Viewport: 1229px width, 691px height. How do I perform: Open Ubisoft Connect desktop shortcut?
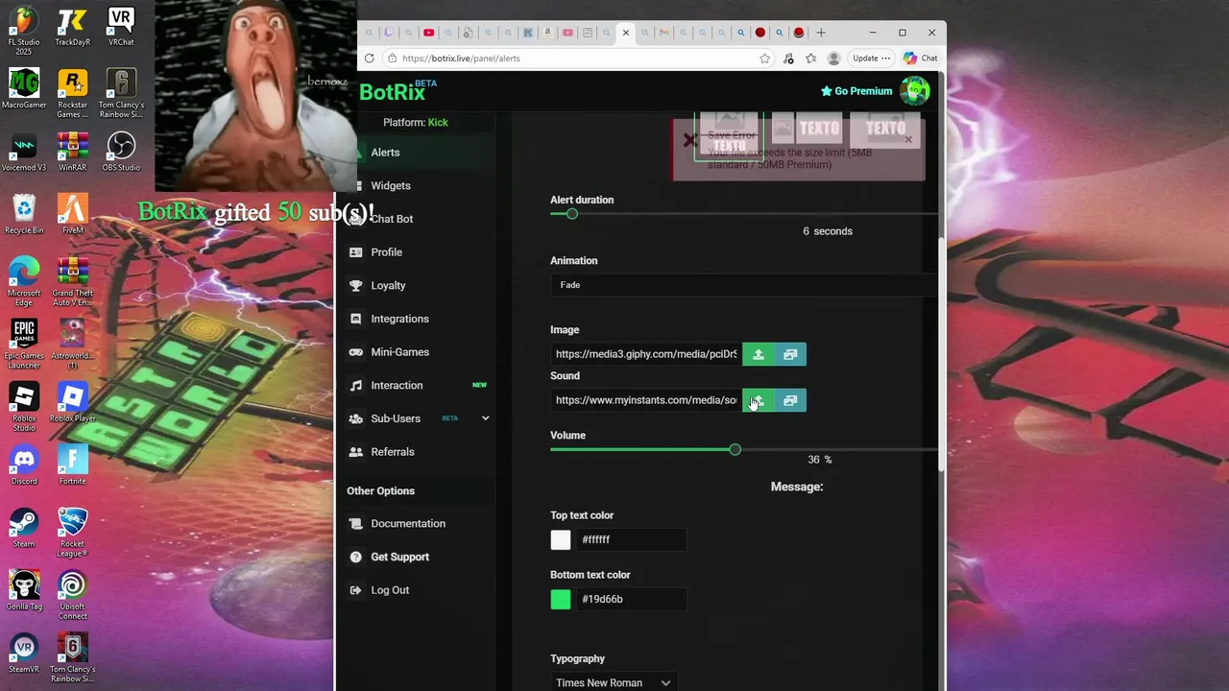tap(72, 596)
